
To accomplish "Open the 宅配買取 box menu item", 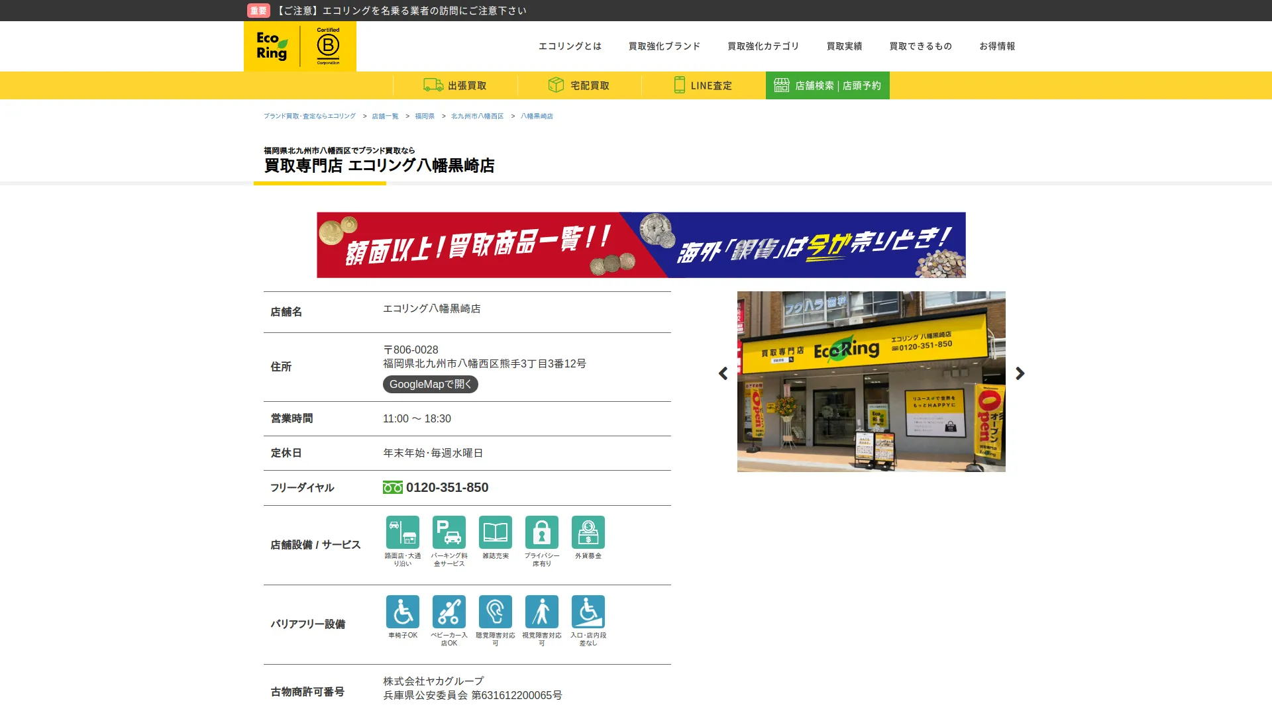I will 579,85.
